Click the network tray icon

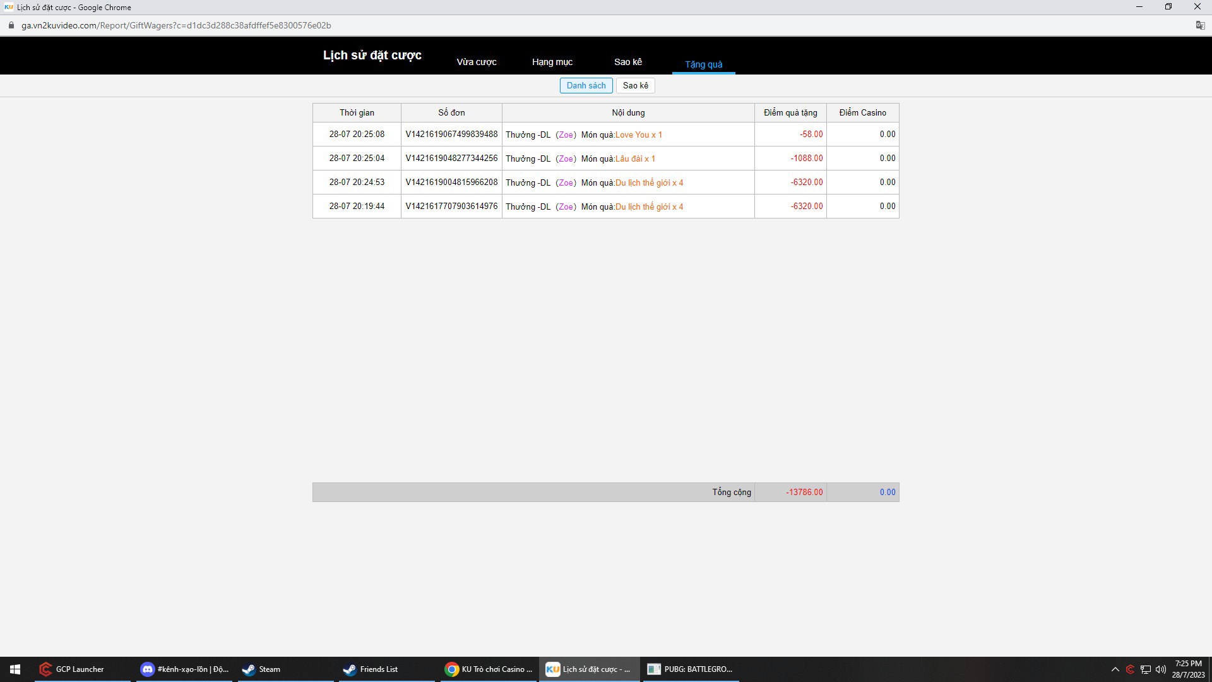[1146, 669]
